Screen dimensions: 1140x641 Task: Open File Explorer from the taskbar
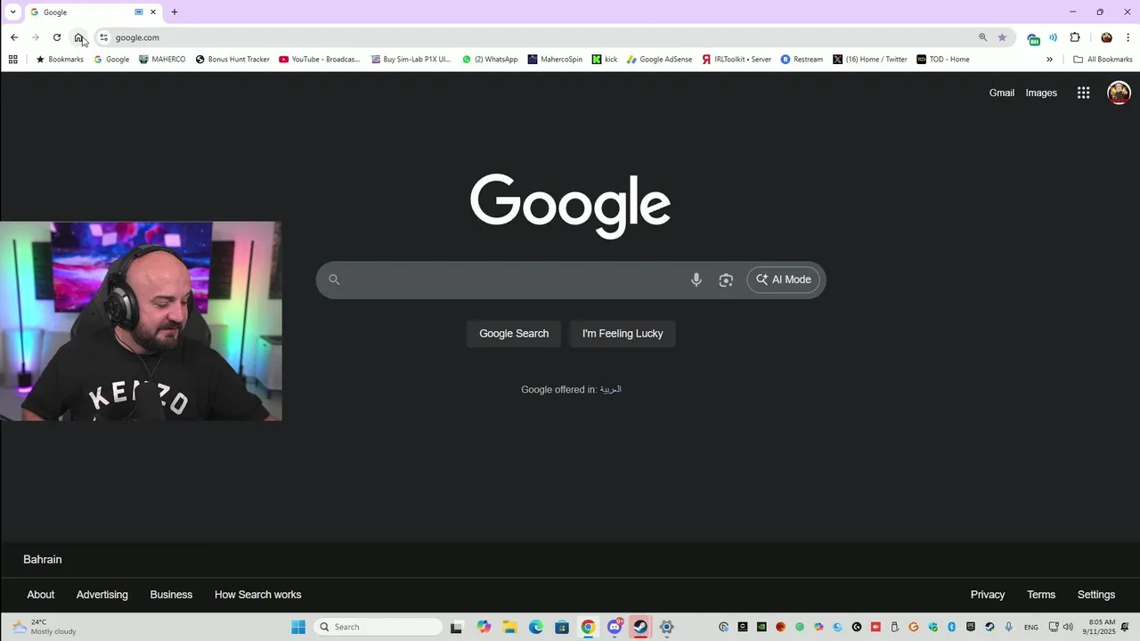coord(509,627)
